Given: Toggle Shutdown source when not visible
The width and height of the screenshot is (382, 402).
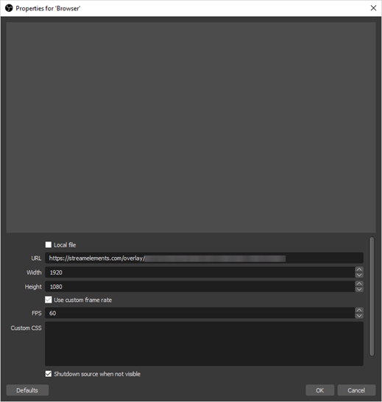Looking at the screenshot, I should tap(48, 374).
